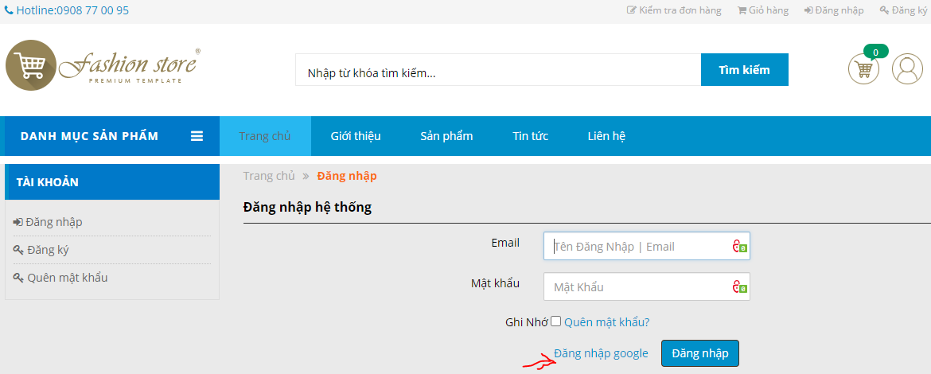931x374 pixels.
Task: Click Quên mật khẩu? link beside checkbox
Action: (607, 321)
